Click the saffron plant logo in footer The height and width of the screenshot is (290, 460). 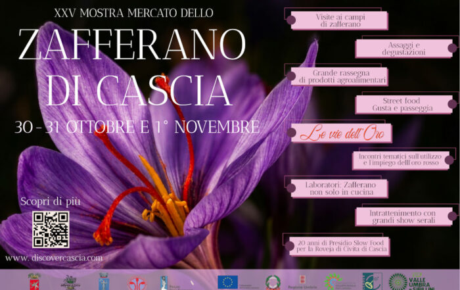(x=70, y=282)
